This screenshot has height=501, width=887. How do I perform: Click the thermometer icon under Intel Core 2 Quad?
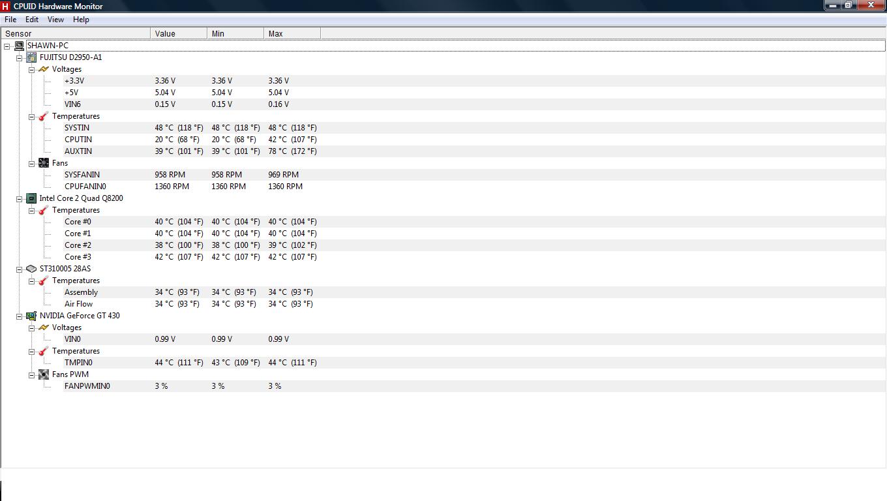click(x=44, y=210)
